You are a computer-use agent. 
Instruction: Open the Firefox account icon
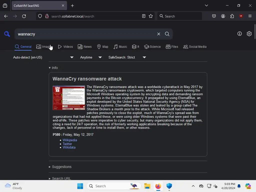click(x=223, y=16)
